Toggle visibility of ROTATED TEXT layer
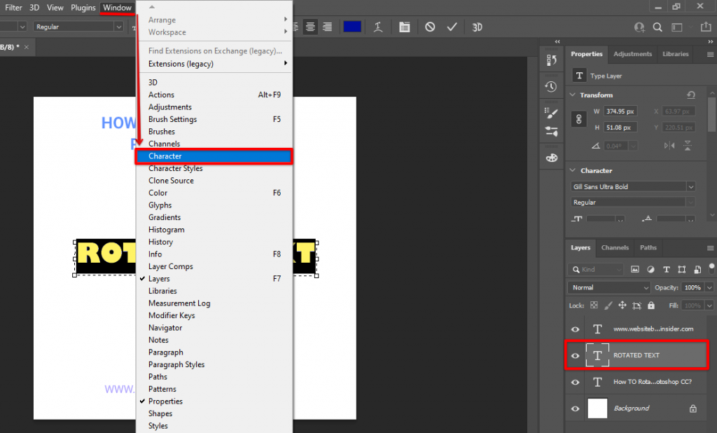717x433 pixels. click(575, 355)
